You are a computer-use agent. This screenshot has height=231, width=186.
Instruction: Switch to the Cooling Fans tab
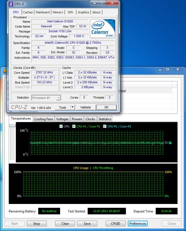[x=44, y=119]
